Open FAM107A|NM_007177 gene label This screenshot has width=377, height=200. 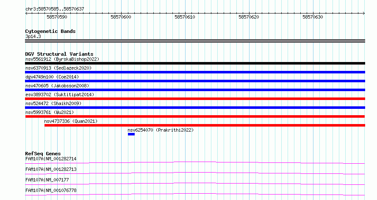[47, 180]
